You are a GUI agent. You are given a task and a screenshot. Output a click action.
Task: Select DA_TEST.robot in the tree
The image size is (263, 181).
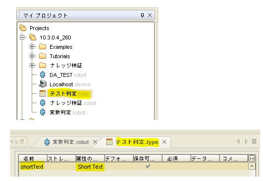click(68, 75)
